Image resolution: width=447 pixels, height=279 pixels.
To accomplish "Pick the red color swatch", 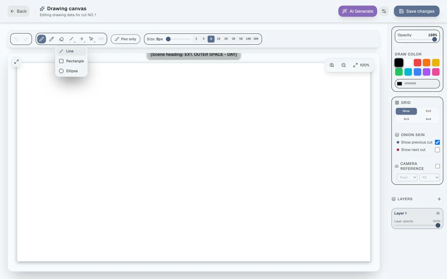I will pyautogui.click(x=417, y=62).
